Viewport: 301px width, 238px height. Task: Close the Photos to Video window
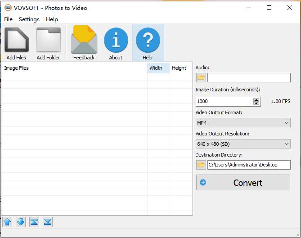(290, 8)
